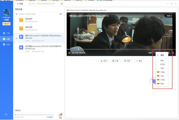The height and width of the screenshot is (120, 179).
Task: Open the 我的资源 folder icon
Action: tap(21, 28)
